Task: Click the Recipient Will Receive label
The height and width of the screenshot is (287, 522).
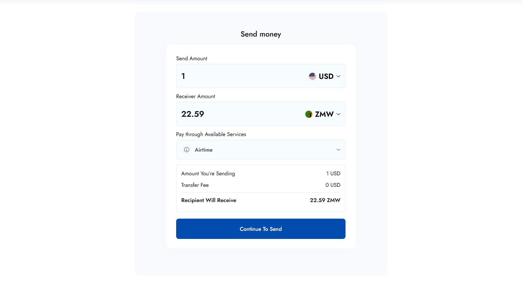Action: [x=209, y=200]
